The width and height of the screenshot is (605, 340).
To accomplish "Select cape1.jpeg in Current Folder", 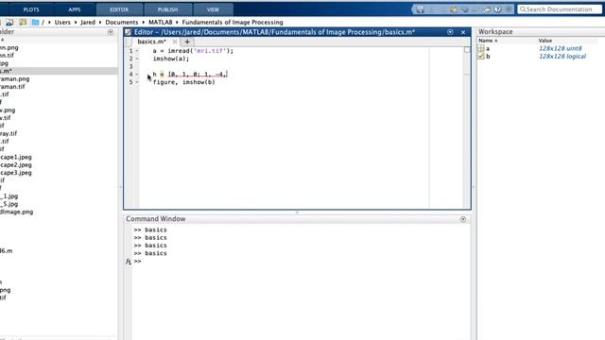I will coord(16,157).
